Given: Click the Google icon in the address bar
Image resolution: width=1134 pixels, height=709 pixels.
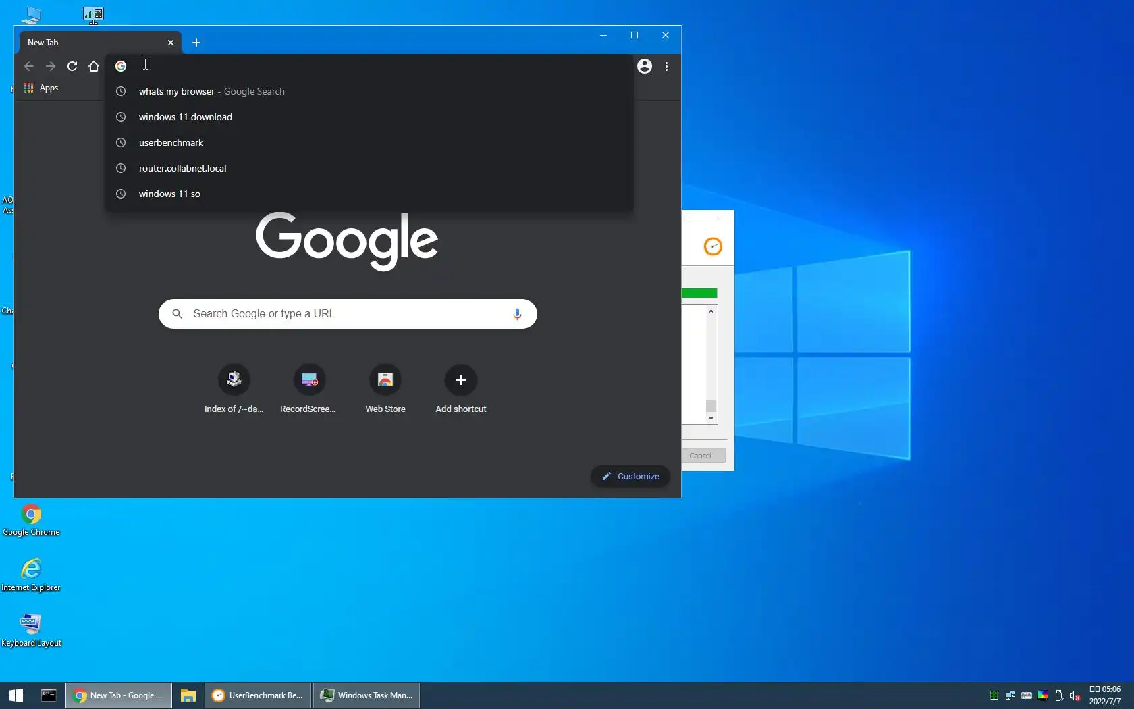Looking at the screenshot, I should 121,66.
